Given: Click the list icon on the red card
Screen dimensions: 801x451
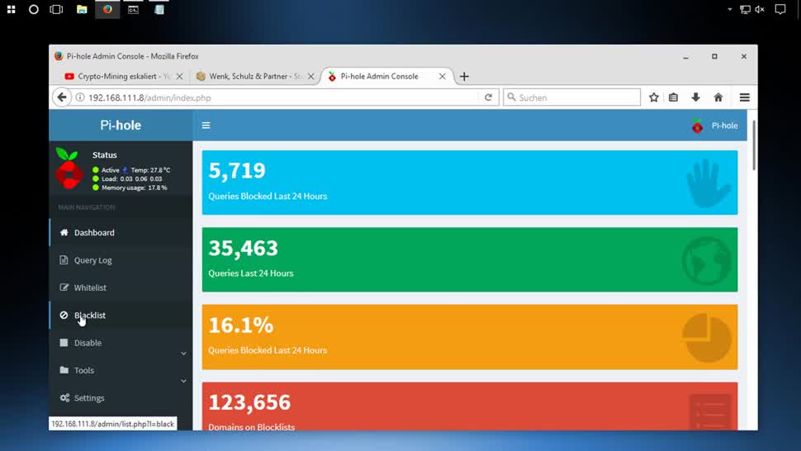Looking at the screenshot, I should click(x=710, y=411).
